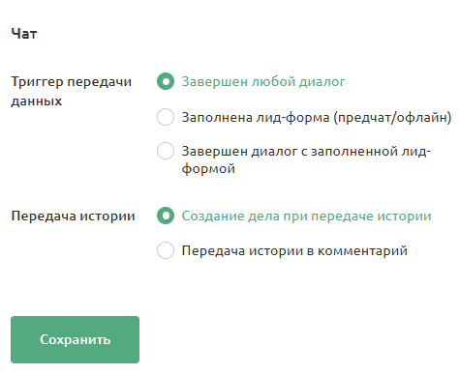Click the word 'диалог' in the first green option
The width and height of the screenshot is (460, 375).
pos(322,82)
